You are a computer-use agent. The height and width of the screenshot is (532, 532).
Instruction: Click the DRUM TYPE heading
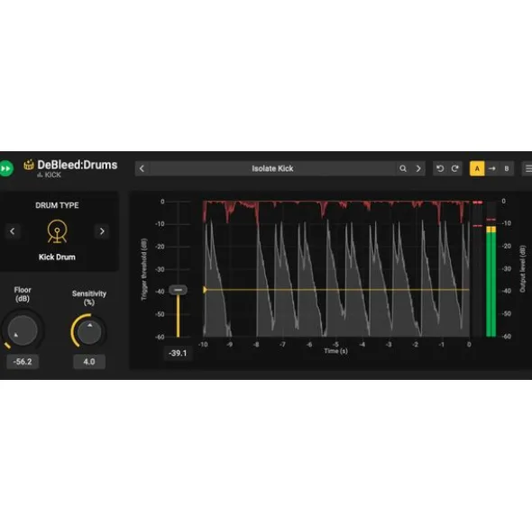[x=57, y=205]
